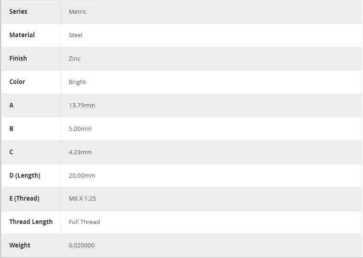The width and height of the screenshot is (363, 258).
Task: Click the 4.23mm dimension C value
Action: click(80, 152)
